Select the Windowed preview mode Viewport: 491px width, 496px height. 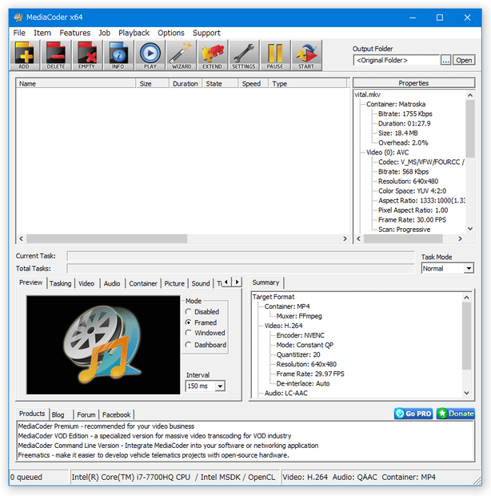(189, 333)
